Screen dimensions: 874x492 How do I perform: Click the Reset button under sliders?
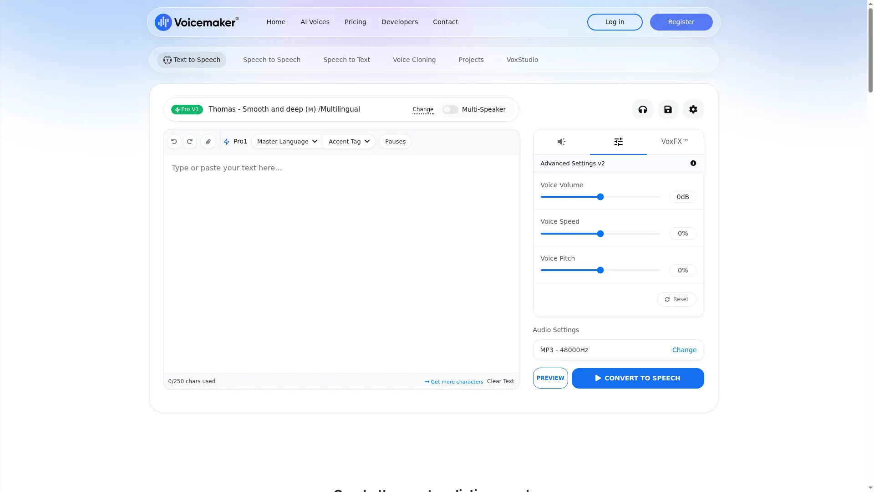pyautogui.click(x=676, y=299)
